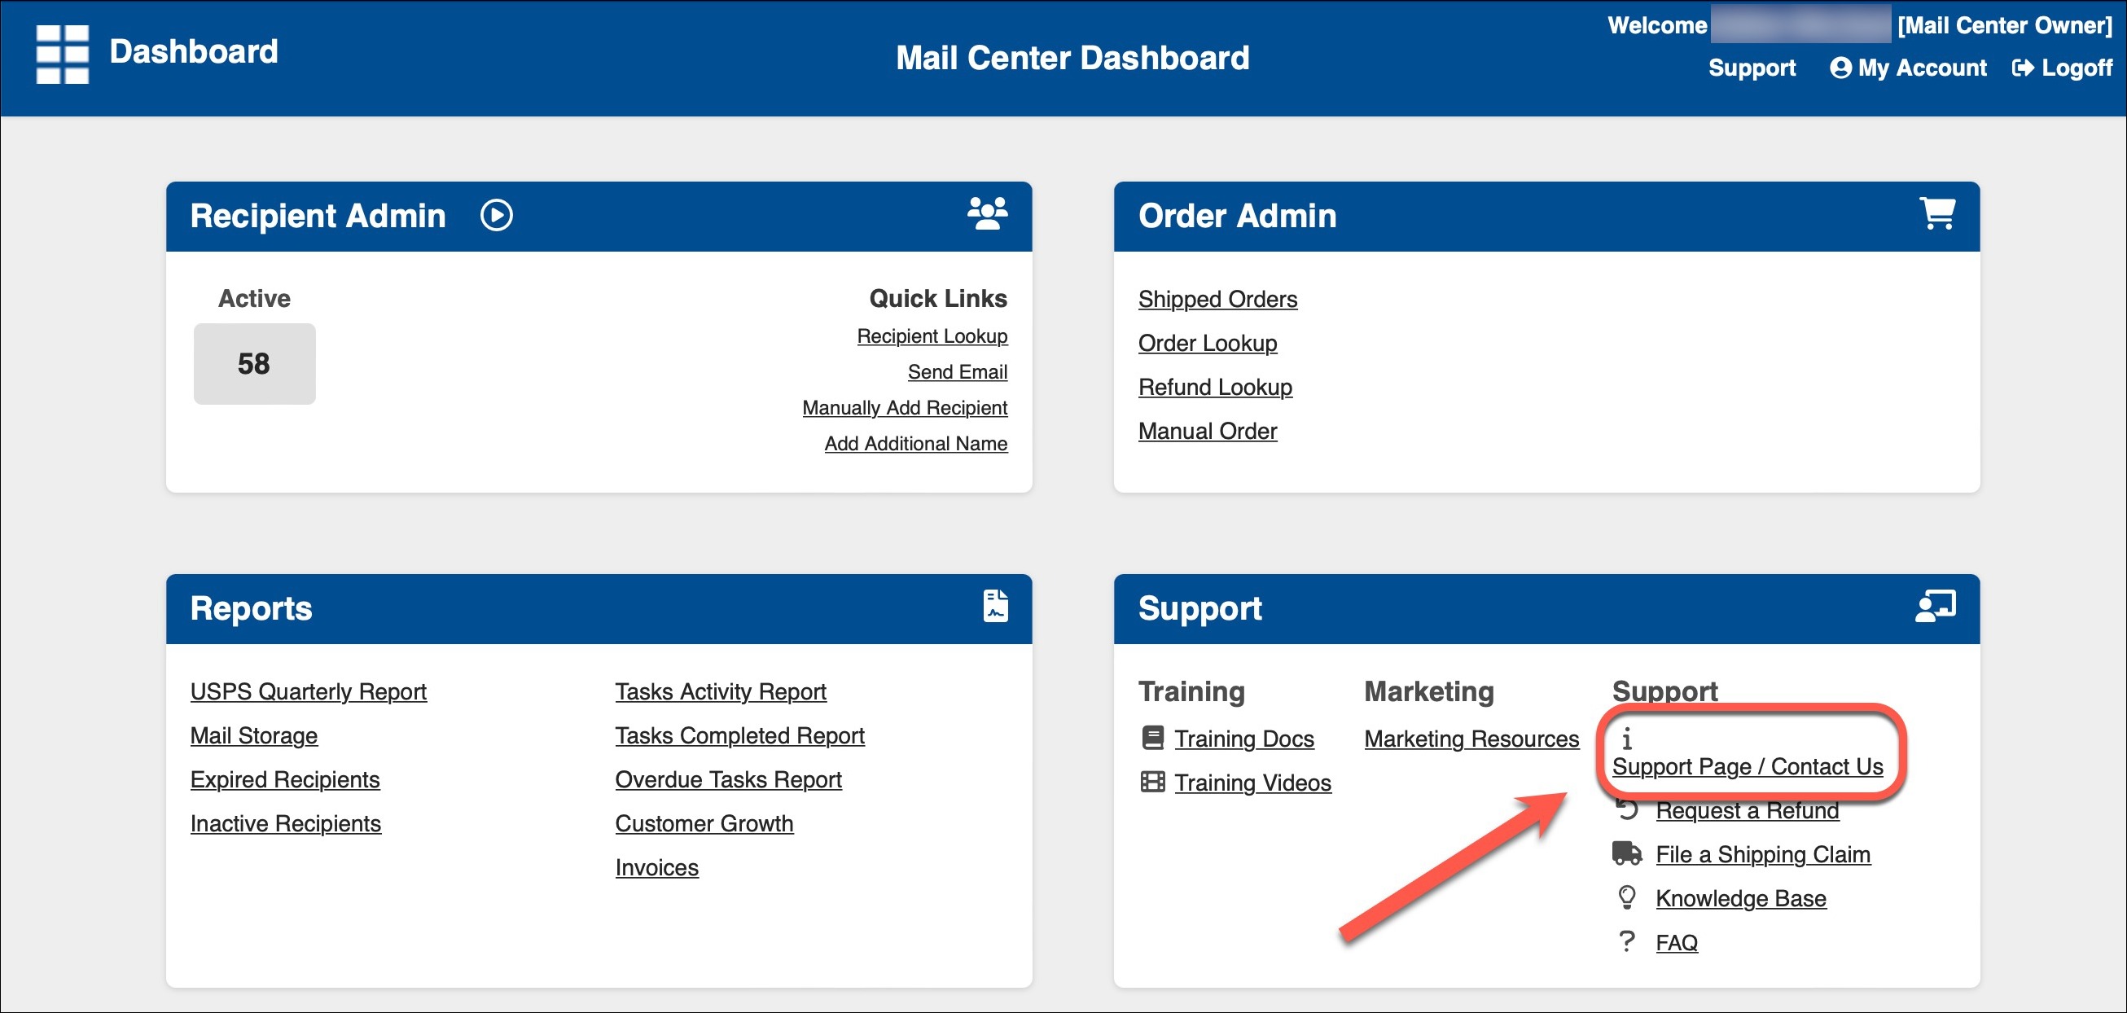Screen dimensions: 2127x1013
Task: Open the USPS Quarterly Report
Action: (308, 691)
